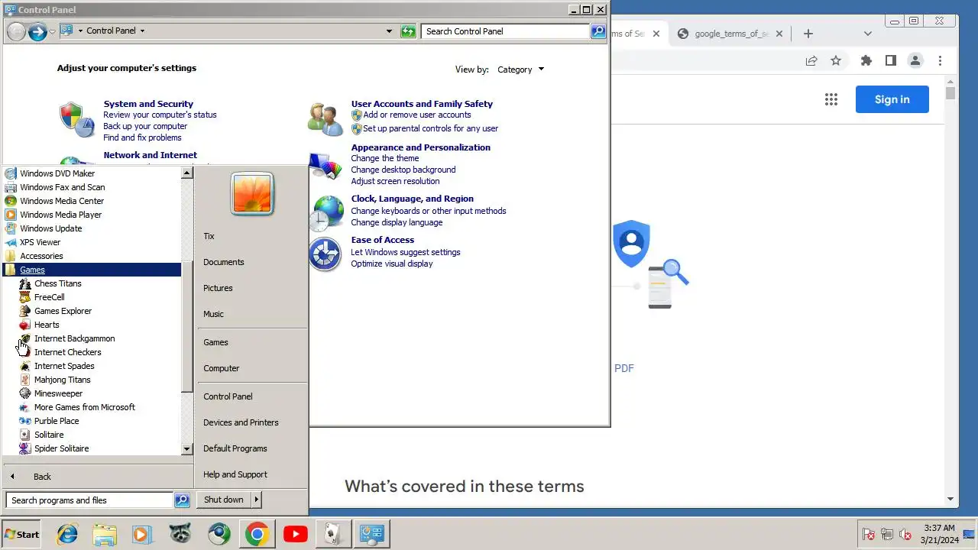The width and height of the screenshot is (978, 550).
Task: Refresh Control Panel with green refresh button
Action: [409, 31]
